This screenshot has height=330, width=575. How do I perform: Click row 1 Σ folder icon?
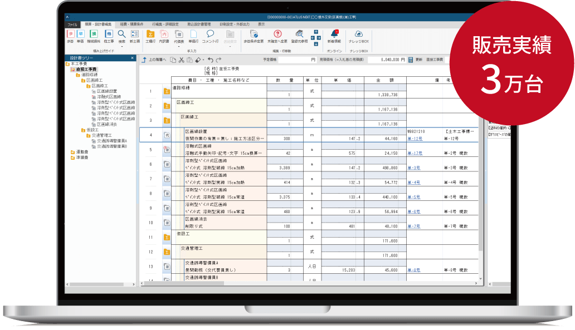pos(167,91)
